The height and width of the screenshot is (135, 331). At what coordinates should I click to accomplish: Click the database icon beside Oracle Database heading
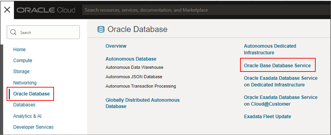tap(101, 29)
